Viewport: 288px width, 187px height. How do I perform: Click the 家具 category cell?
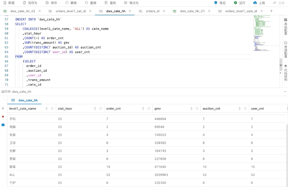pos(13,167)
